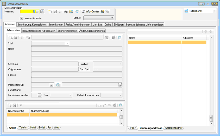Select the Sucheinstellungen sub-tab

point(67,31)
